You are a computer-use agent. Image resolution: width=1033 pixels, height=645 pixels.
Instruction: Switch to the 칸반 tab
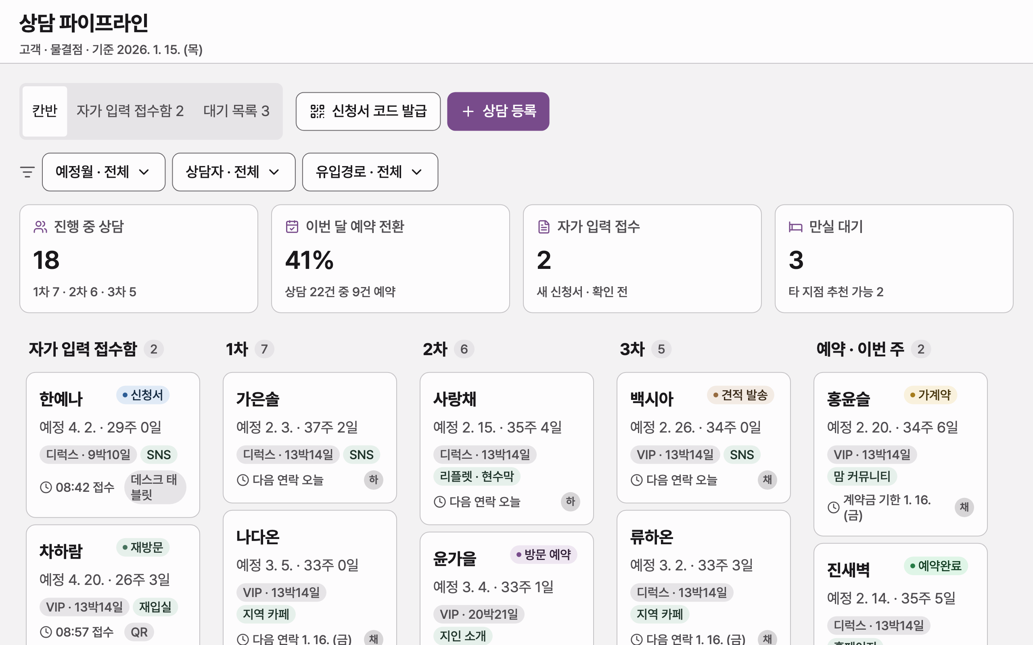point(45,111)
